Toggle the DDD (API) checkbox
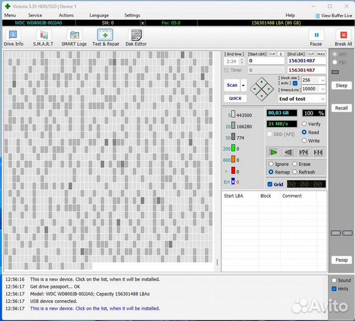 [x=269, y=134]
